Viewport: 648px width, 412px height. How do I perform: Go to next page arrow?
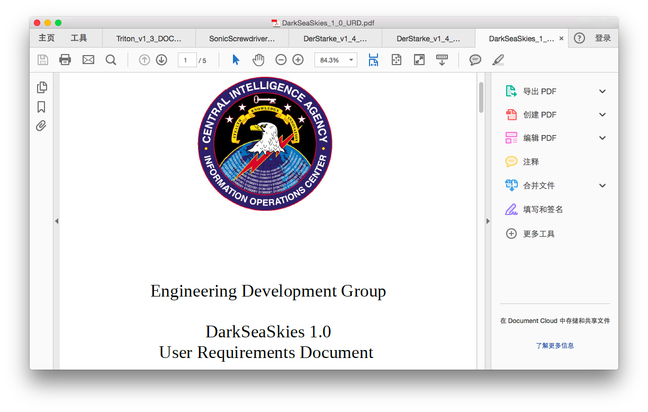pyautogui.click(x=161, y=60)
